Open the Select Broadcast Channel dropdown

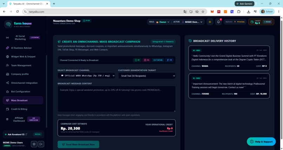coord(86,76)
